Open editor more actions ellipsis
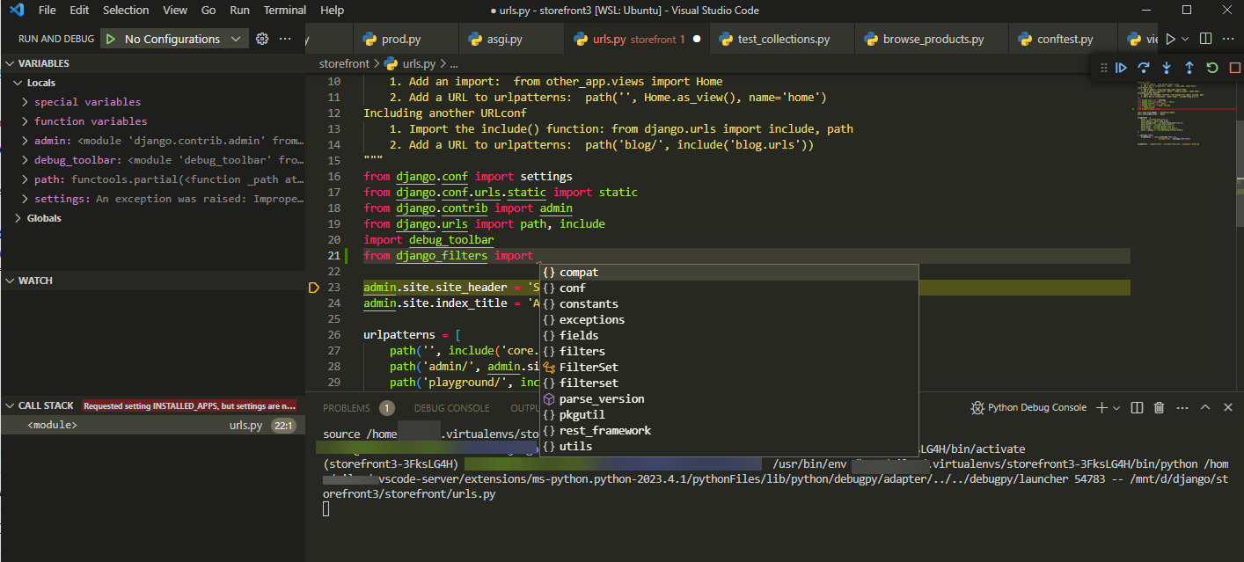The image size is (1244, 562). [x=1230, y=39]
